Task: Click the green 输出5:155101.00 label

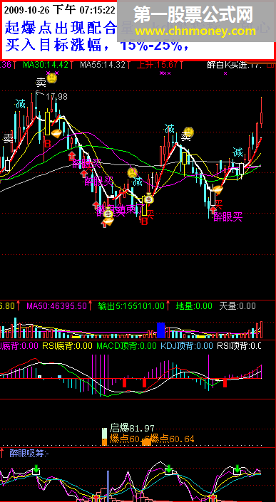Action: (x=131, y=305)
